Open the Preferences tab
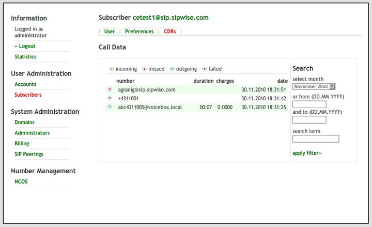Screen dimensions: 372x227 (x=139, y=32)
